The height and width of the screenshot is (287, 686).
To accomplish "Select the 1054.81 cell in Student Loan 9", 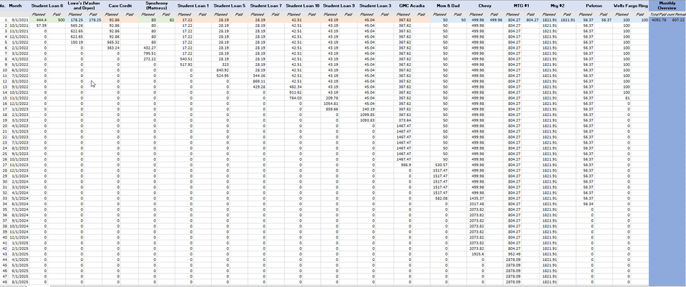I will [330, 104].
